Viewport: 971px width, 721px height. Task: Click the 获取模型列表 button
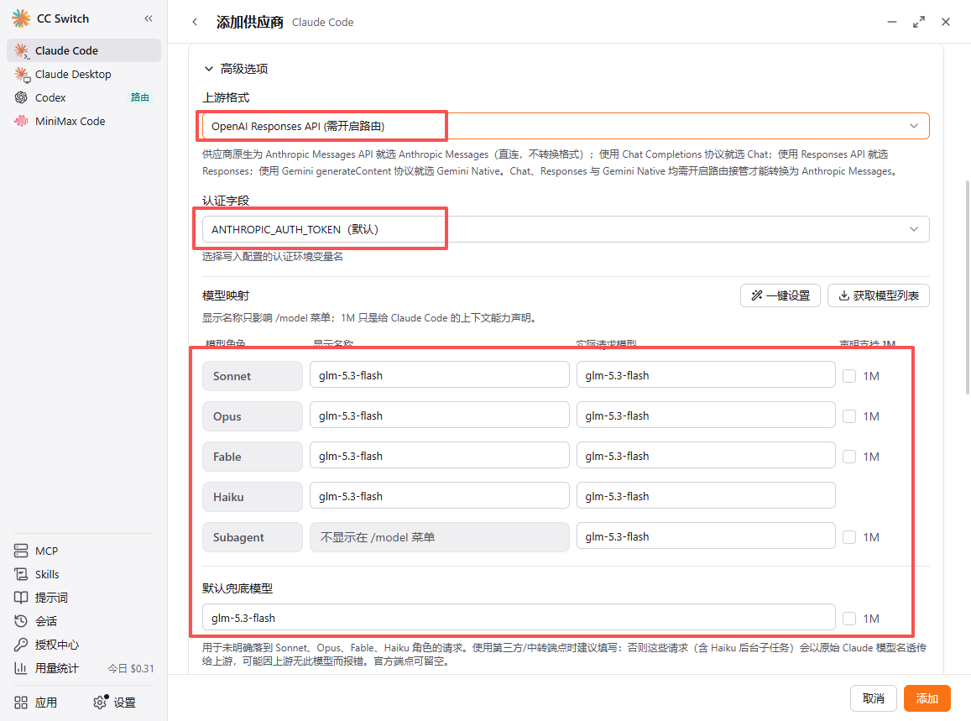pyautogui.click(x=879, y=295)
